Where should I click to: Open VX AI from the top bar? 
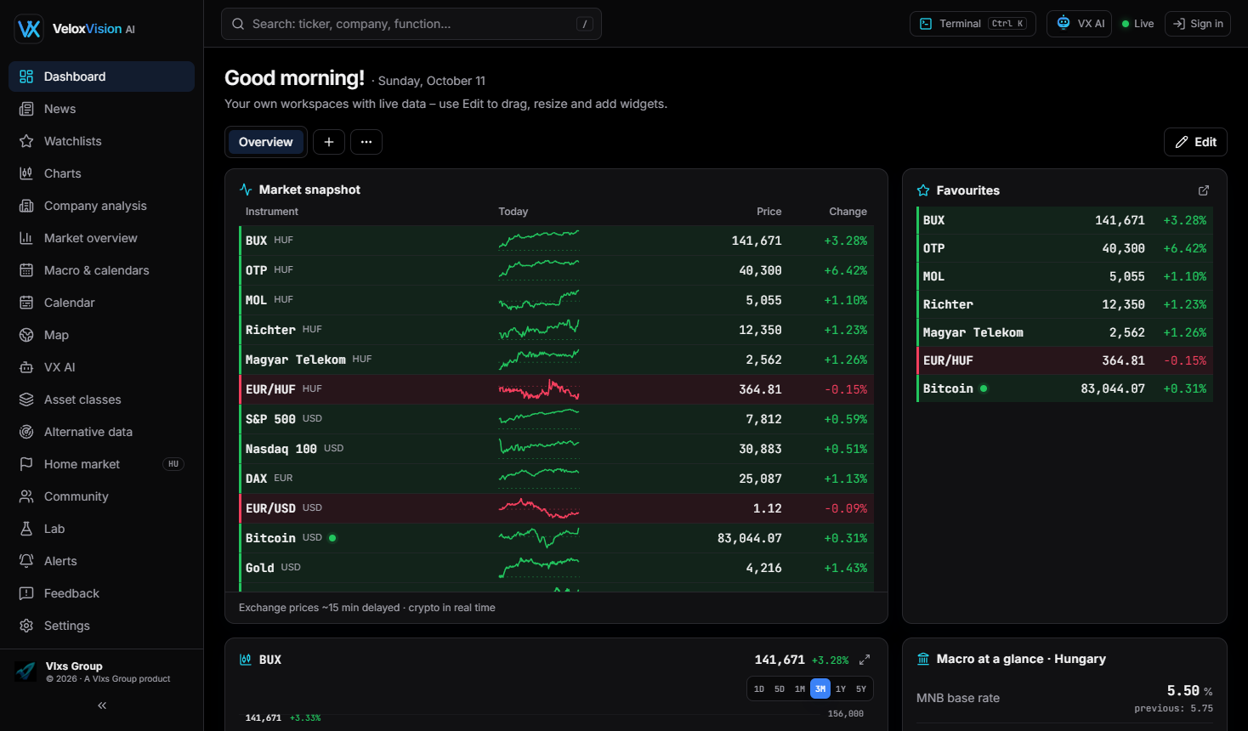[x=1079, y=24]
